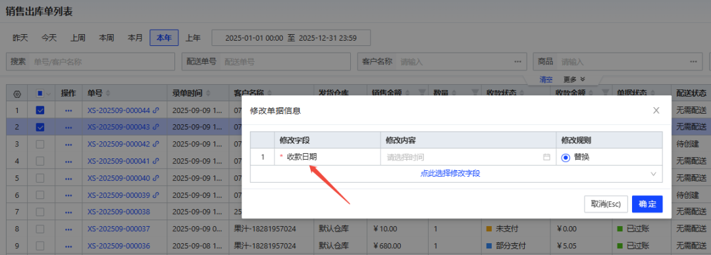Open actions menu for row XS-202509-000041
Viewport: 711px width, 255px height.
[x=68, y=161]
